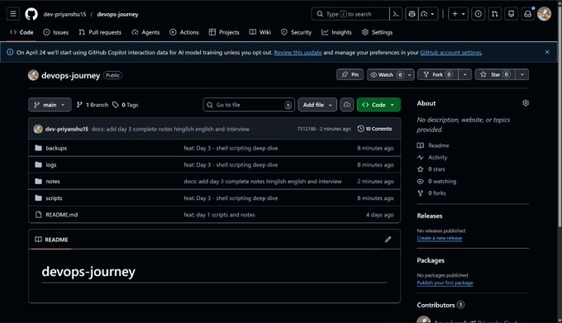Open the Pull requests icon in top header
Screen dimensions: 562x323
(494, 14)
